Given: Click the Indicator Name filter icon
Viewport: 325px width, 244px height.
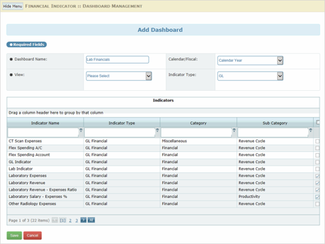Looking at the screenshot, I should click(81, 130).
